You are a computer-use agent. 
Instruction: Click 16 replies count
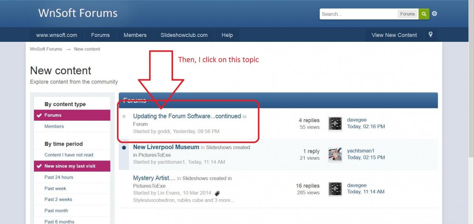308,185
